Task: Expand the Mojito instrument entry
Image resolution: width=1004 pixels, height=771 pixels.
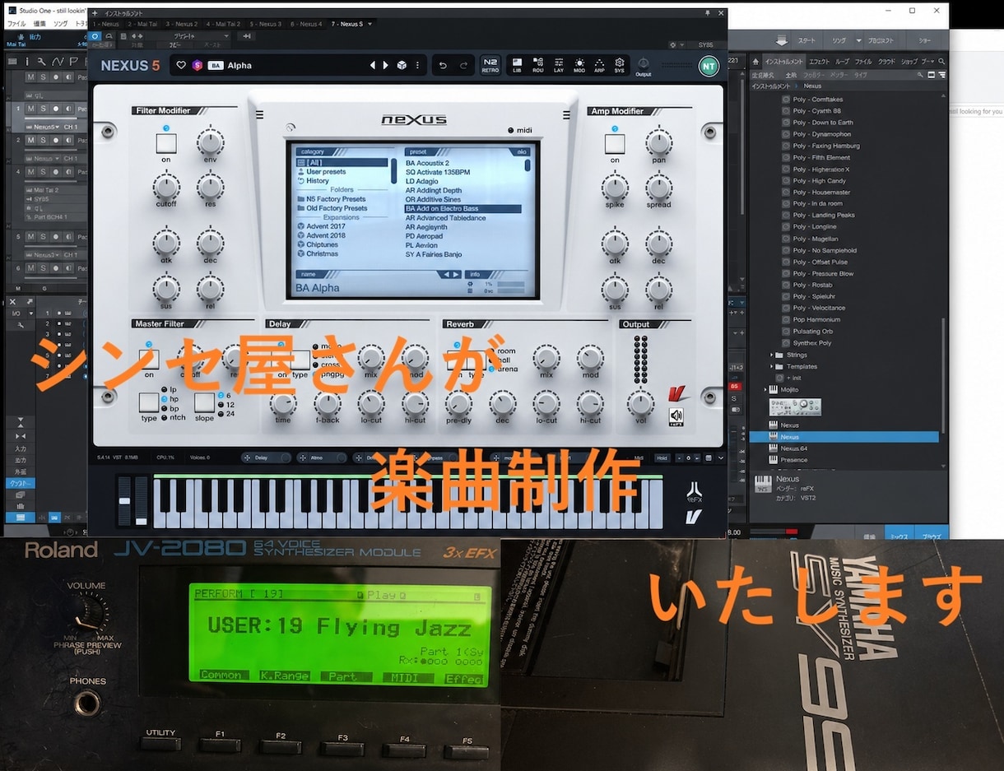Action: coord(765,389)
